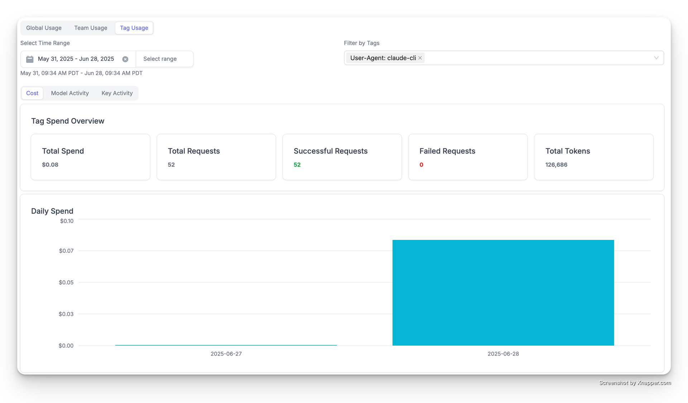Select the Total Spend card
This screenshot has width=688, height=403.
(x=90, y=157)
